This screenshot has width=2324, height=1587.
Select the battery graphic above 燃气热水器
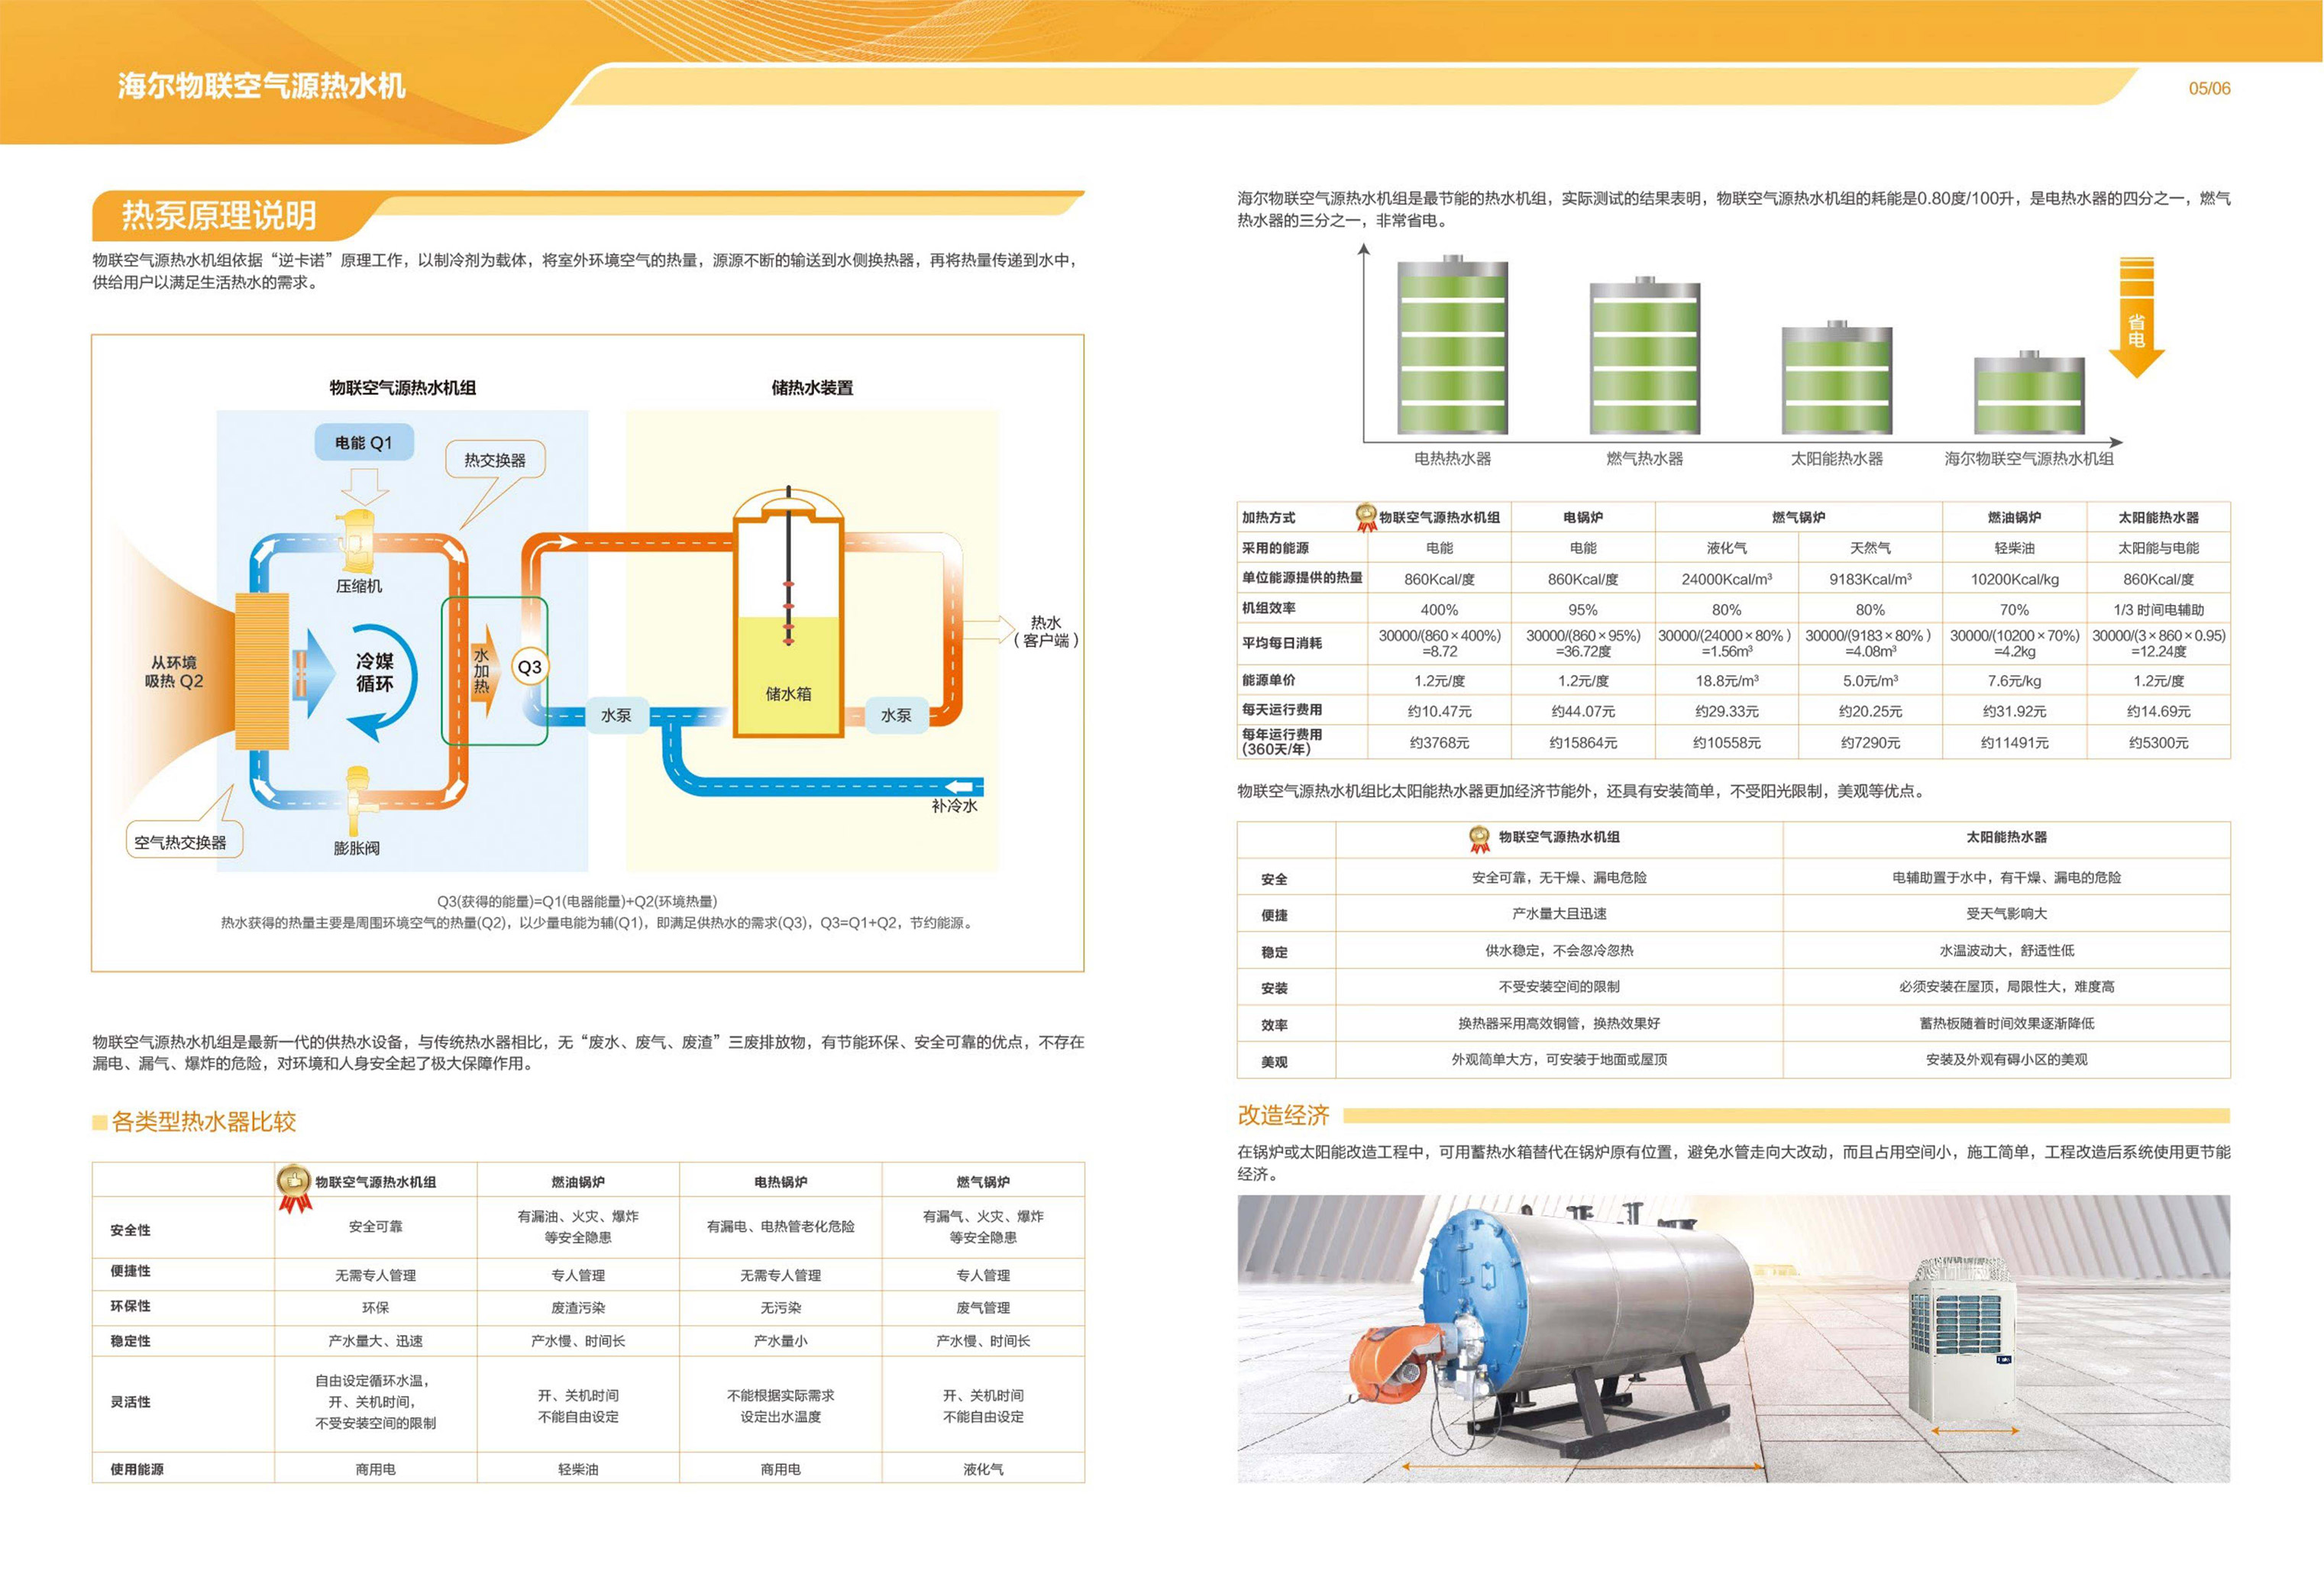pos(1645,356)
